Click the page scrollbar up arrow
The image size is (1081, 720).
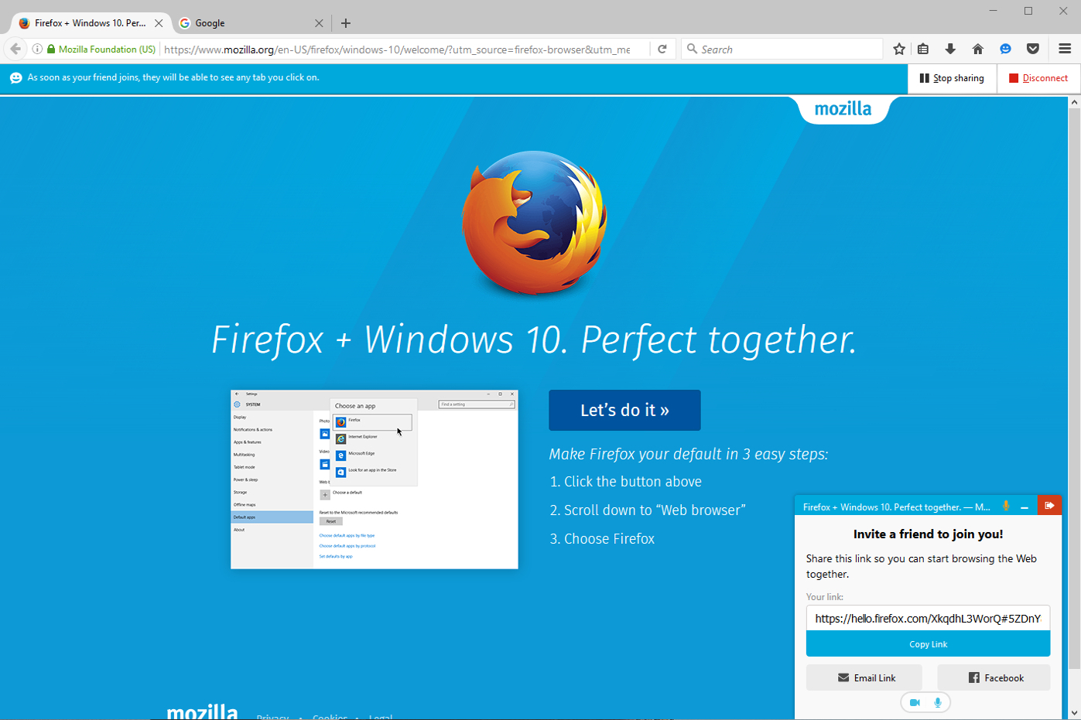point(1074,102)
